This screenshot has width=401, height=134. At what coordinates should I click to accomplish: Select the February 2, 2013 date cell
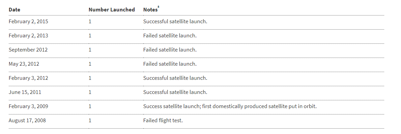click(x=28, y=36)
